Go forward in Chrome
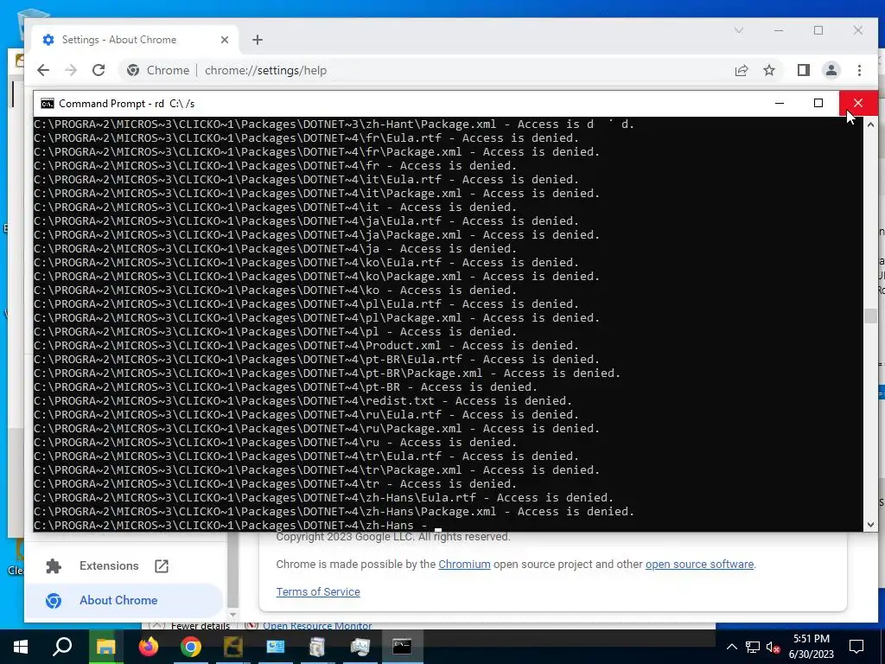This screenshot has width=885, height=664. [71, 70]
